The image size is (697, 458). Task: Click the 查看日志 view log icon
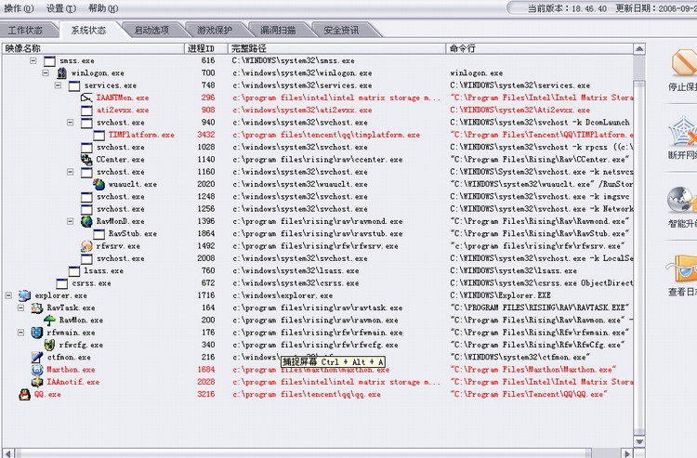coord(682,268)
